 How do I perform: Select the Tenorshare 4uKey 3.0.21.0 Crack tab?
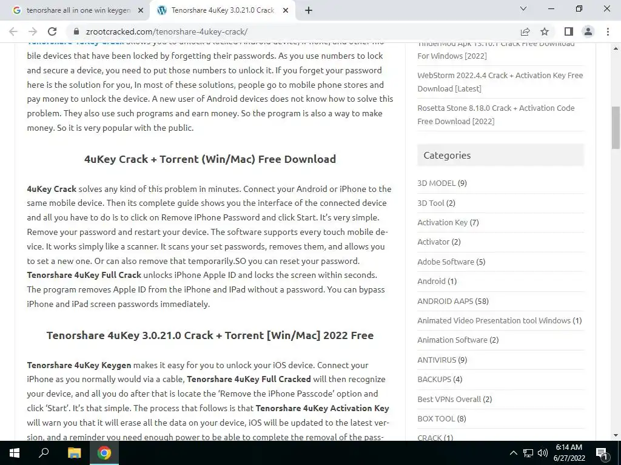[223, 11]
